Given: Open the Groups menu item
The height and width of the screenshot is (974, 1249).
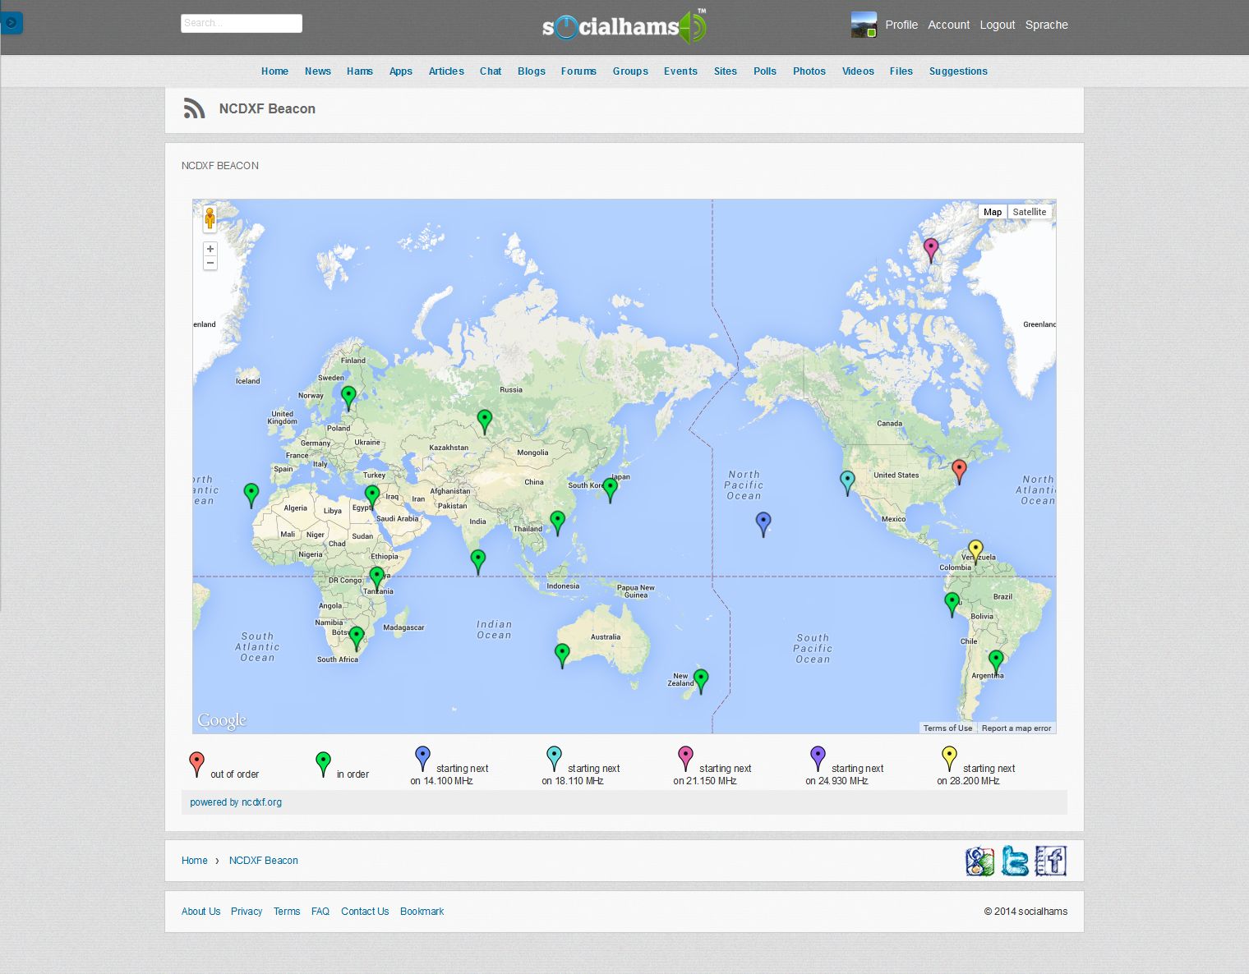Looking at the screenshot, I should (630, 71).
